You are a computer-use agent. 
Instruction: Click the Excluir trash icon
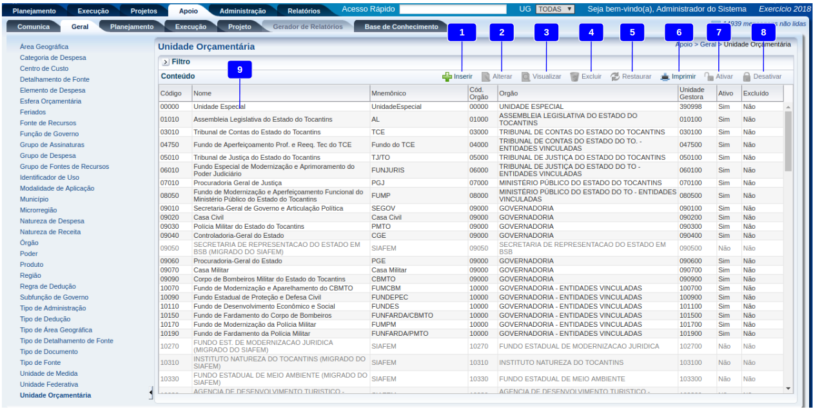(x=574, y=77)
